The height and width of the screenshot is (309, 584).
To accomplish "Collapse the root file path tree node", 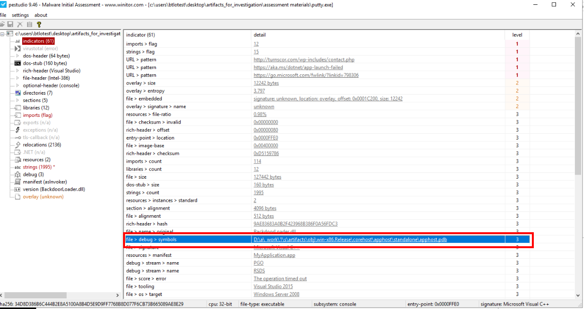I will pos(3,34).
